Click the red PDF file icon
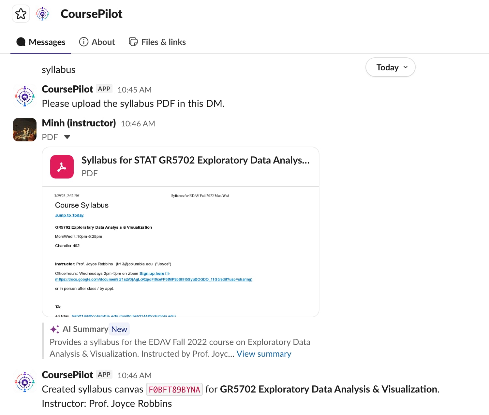Screen dimensions: 489x415 (62, 167)
